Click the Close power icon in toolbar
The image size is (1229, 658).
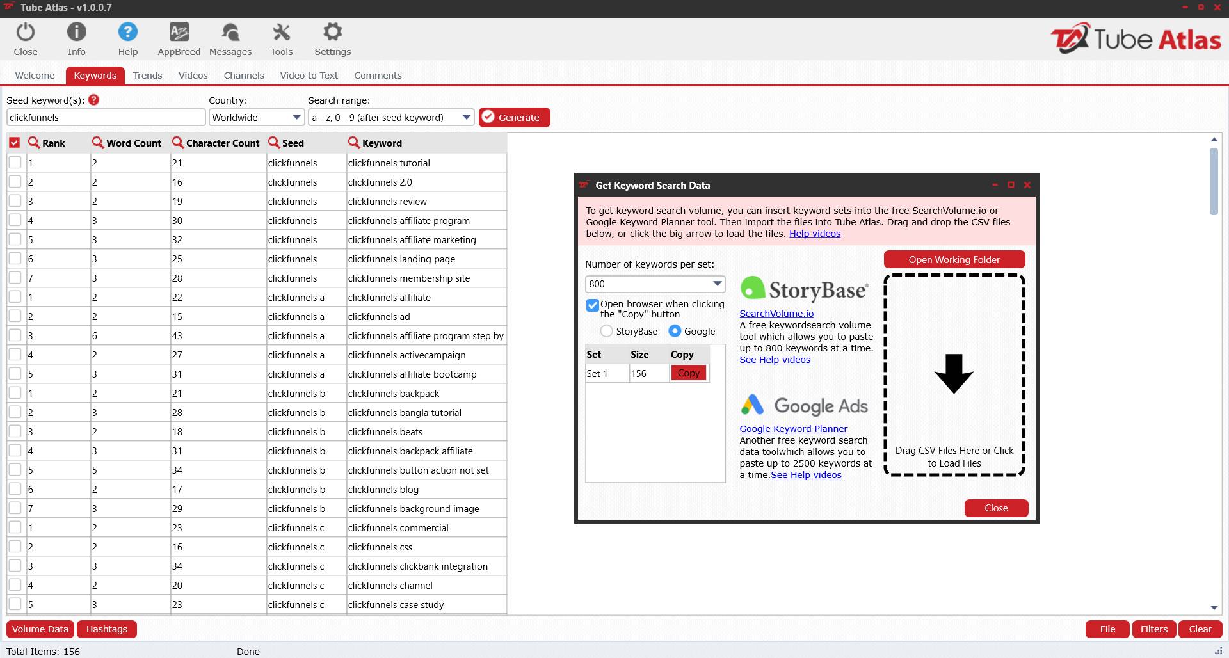point(26,32)
